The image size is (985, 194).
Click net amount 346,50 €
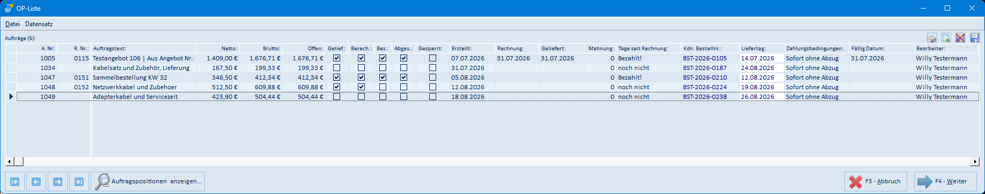(x=225, y=77)
